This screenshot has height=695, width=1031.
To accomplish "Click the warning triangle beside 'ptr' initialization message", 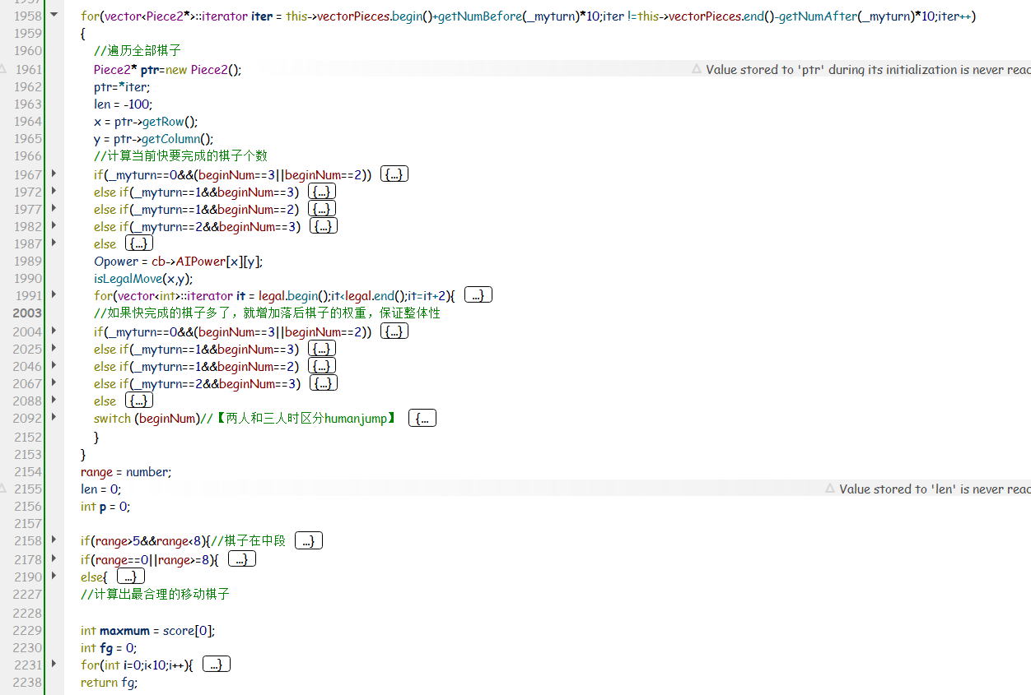I will click(x=697, y=70).
